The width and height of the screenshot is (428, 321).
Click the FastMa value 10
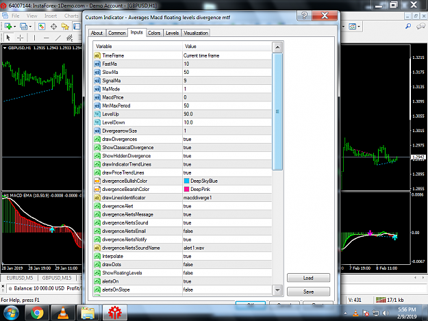(227, 64)
